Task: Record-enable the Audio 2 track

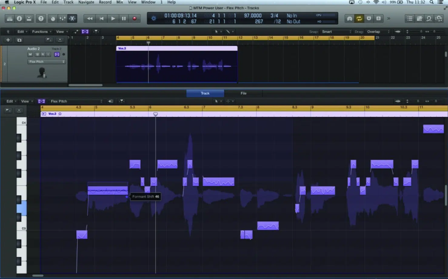Action: coord(43,54)
